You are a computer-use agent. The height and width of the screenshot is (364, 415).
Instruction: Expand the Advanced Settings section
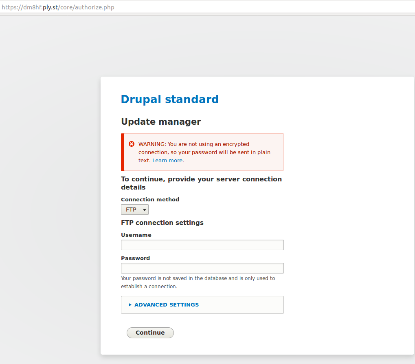tap(167, 304)
